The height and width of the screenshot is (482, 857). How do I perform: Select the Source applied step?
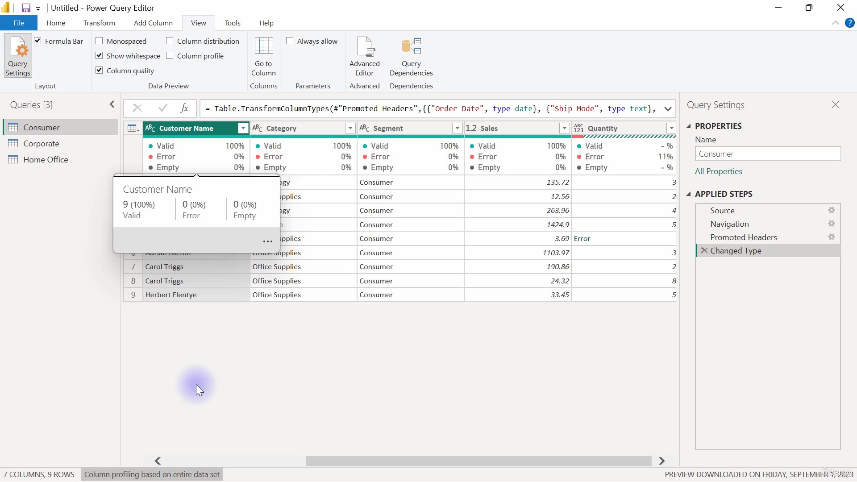pyautogui.click(x=768, y=211)
